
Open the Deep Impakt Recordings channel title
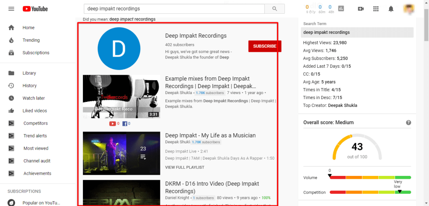pos(196,36)
